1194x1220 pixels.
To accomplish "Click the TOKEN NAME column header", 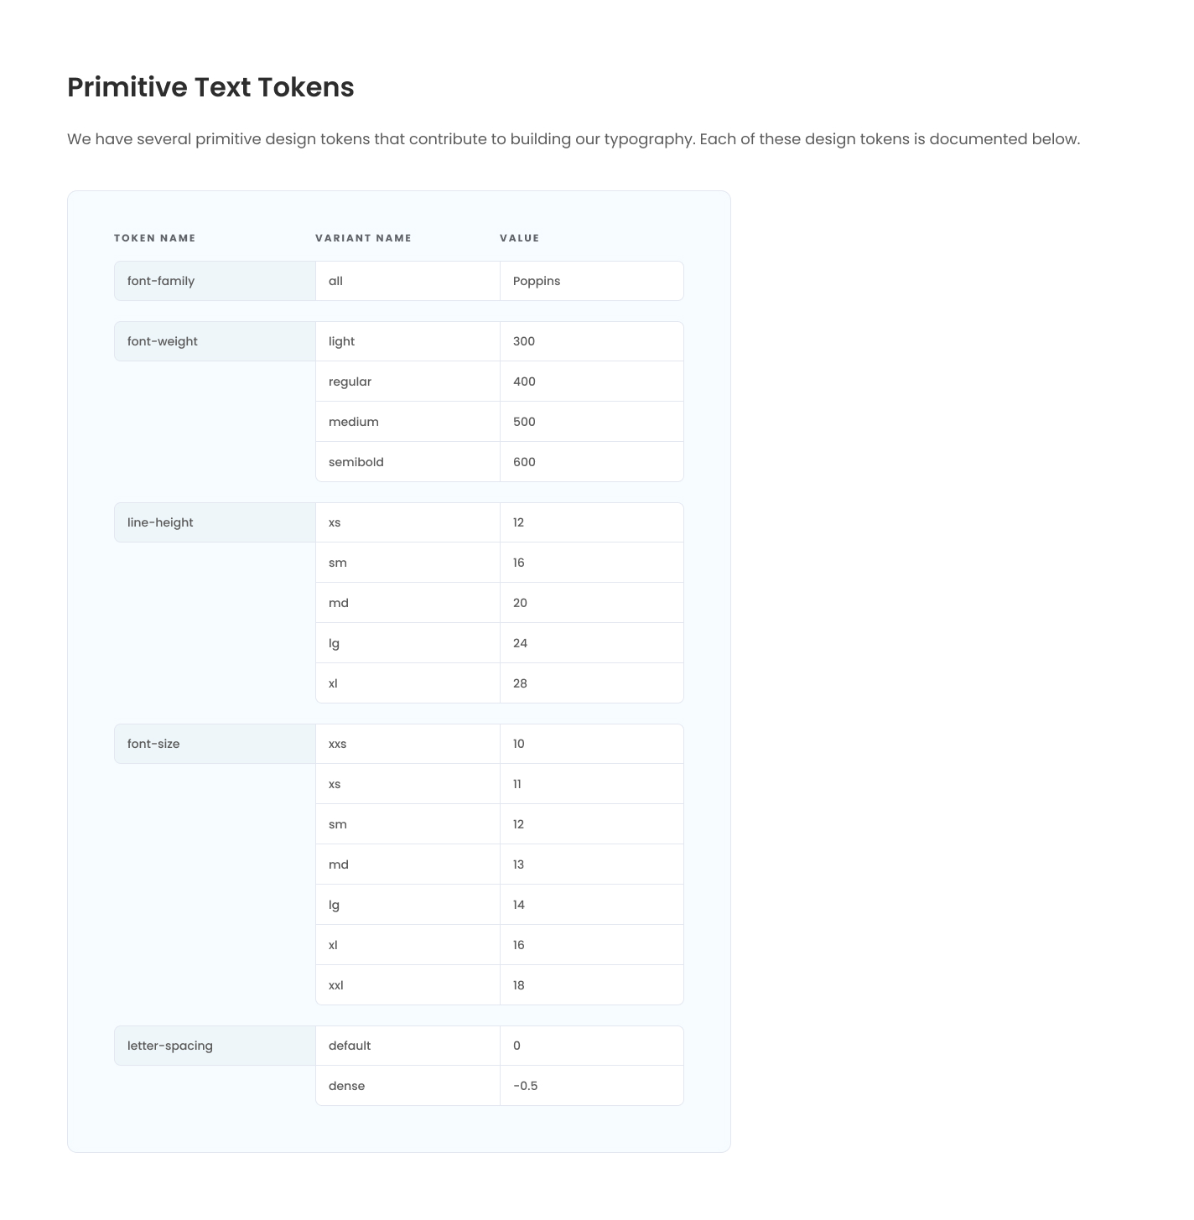I will 155,238.
